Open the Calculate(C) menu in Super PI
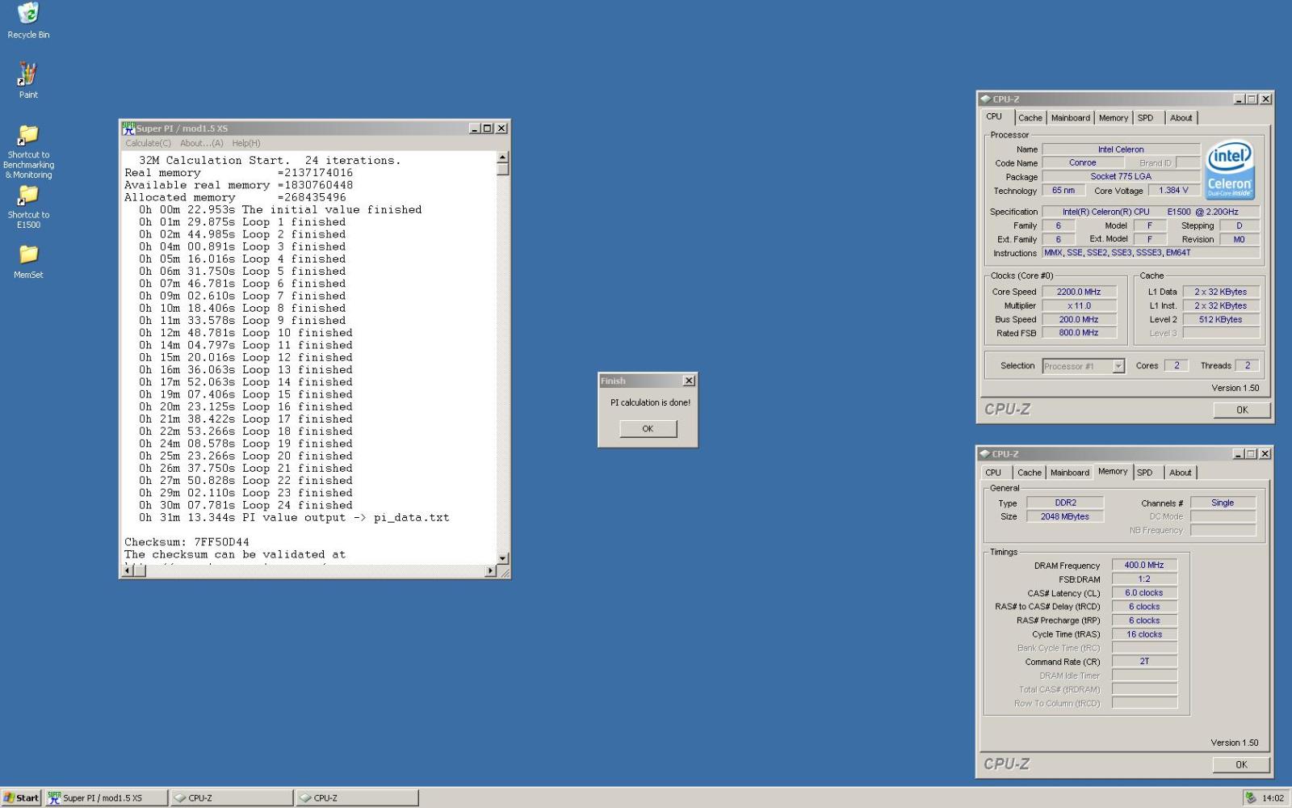Image resolution: width=1292 pixels, height=808 pixels. point(148,143)
